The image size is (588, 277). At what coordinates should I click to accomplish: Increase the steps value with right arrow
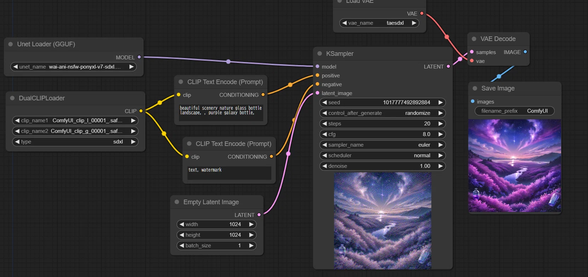pos(440,124)
